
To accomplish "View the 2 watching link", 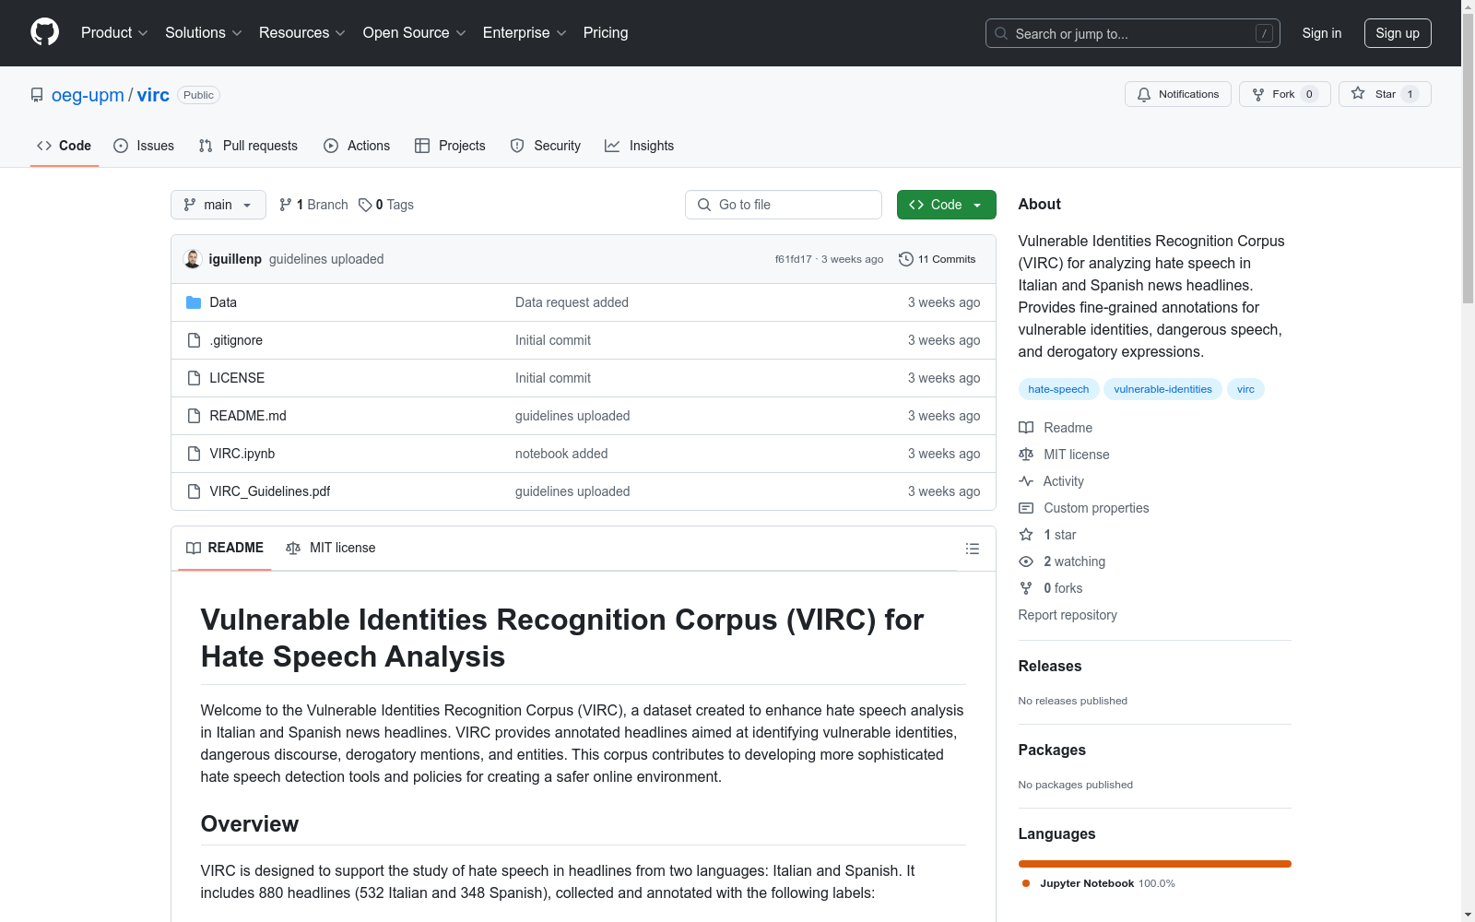I will (1062, 561).
